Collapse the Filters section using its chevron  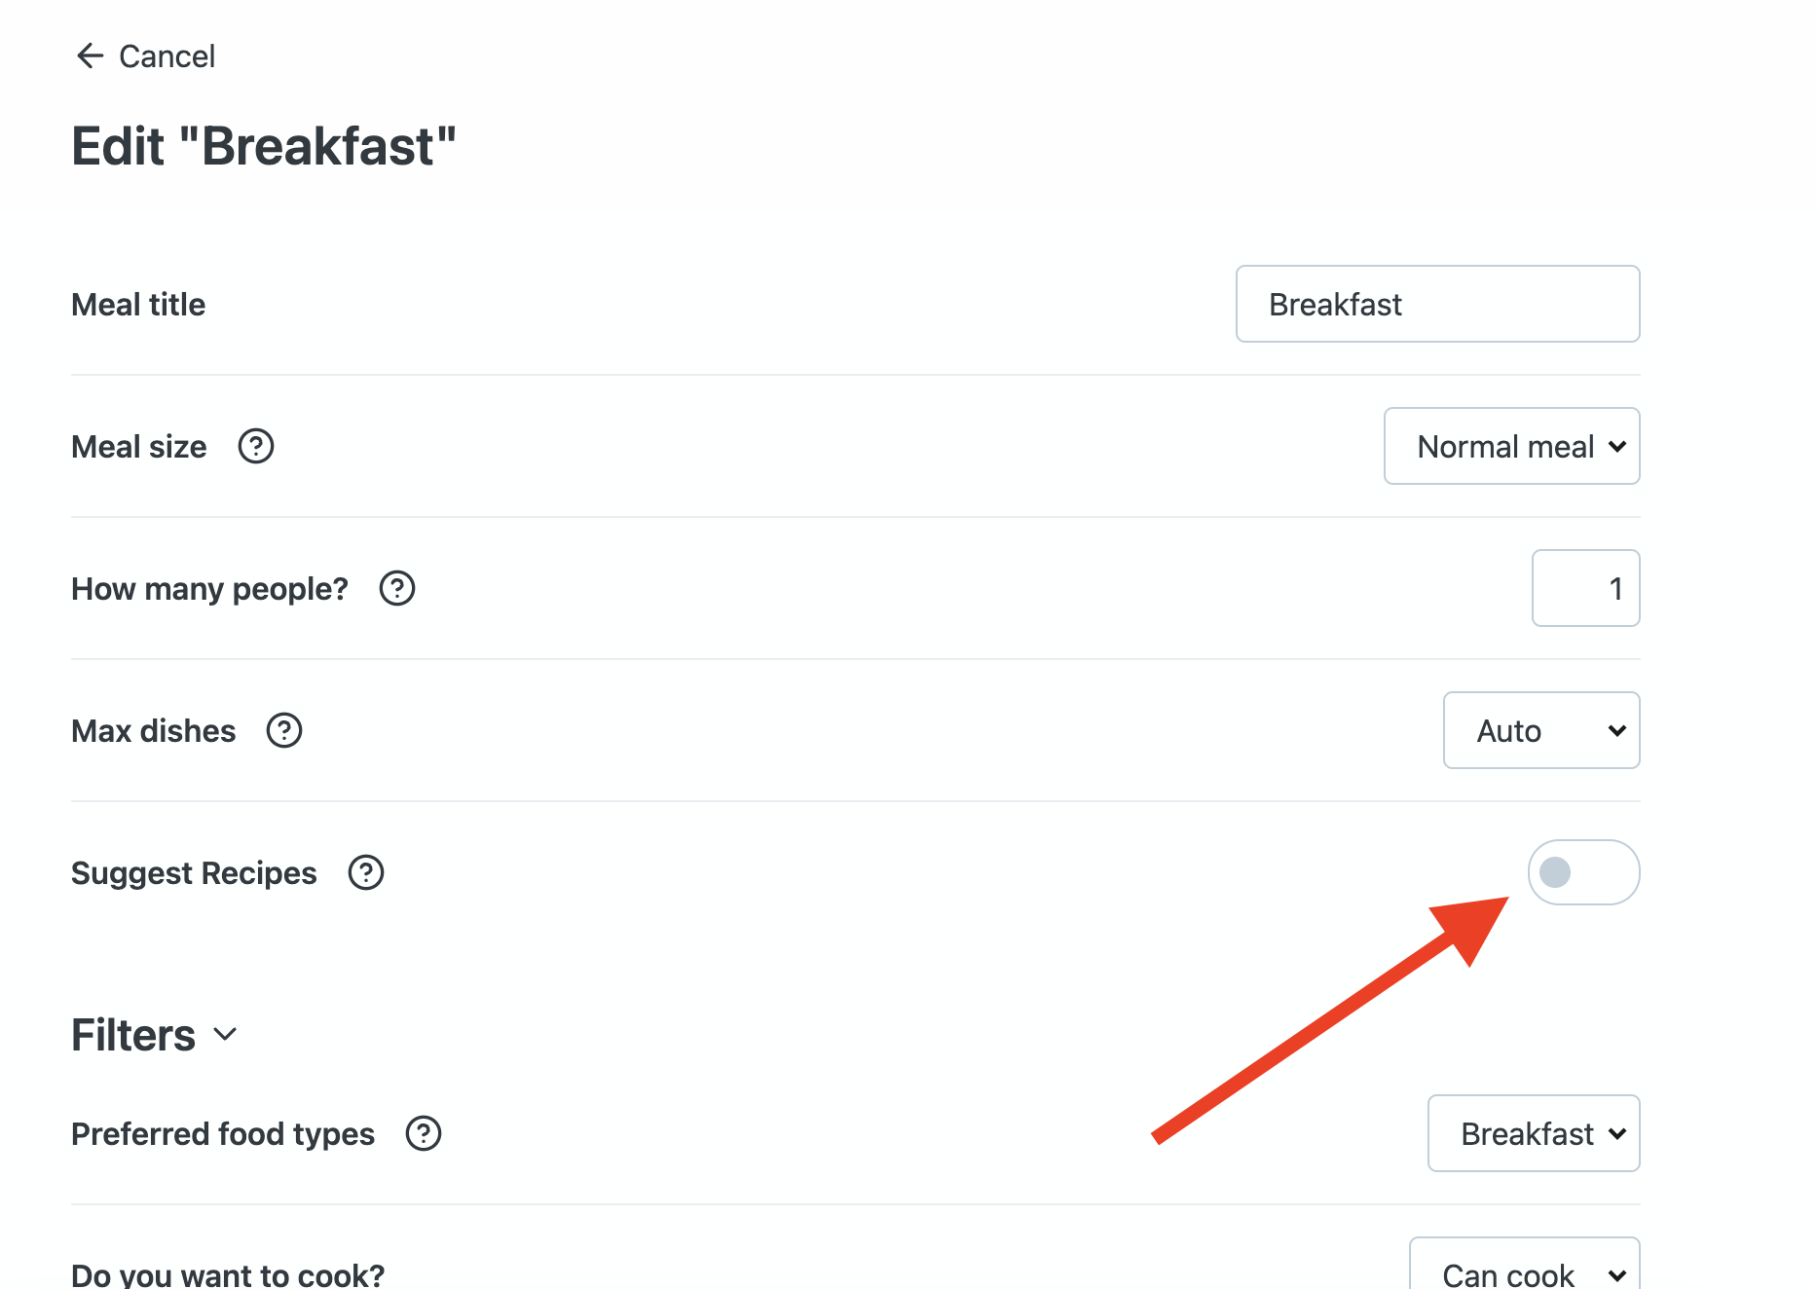[x=225, y=1035]
